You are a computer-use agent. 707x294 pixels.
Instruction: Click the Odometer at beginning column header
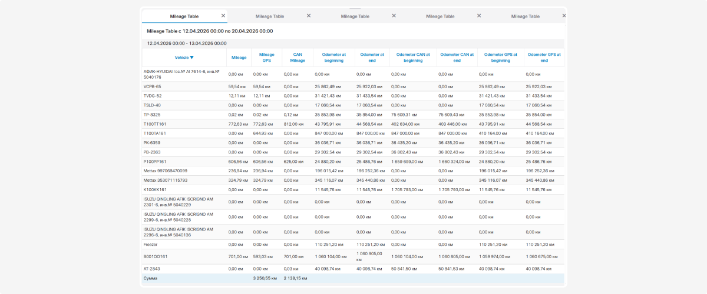334,58
